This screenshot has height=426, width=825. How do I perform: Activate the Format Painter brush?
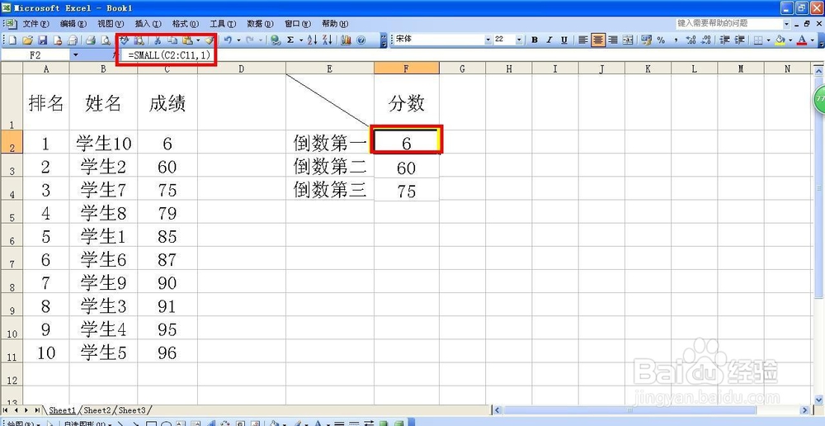tap(210, 40)
